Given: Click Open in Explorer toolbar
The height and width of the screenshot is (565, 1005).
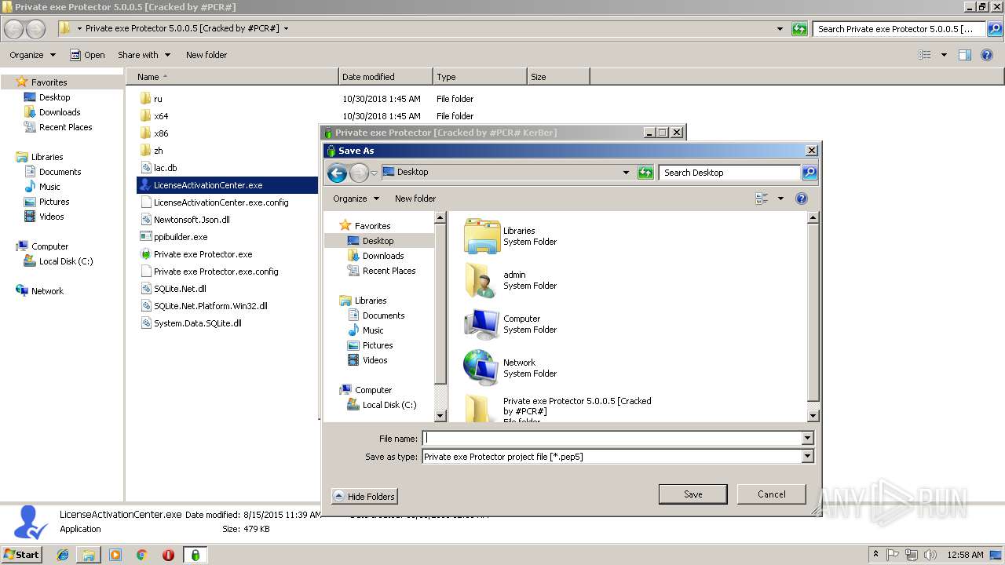Looking at the screenshot, I should [87, 55].
